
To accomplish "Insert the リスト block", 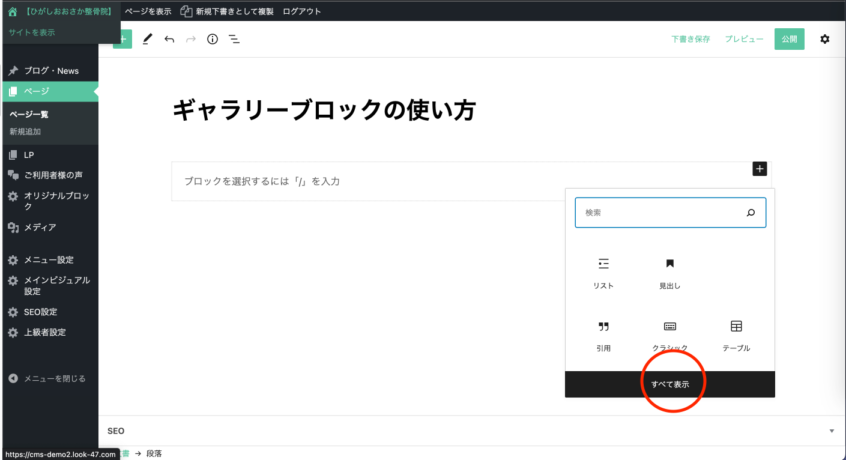I will coord(603,272).
